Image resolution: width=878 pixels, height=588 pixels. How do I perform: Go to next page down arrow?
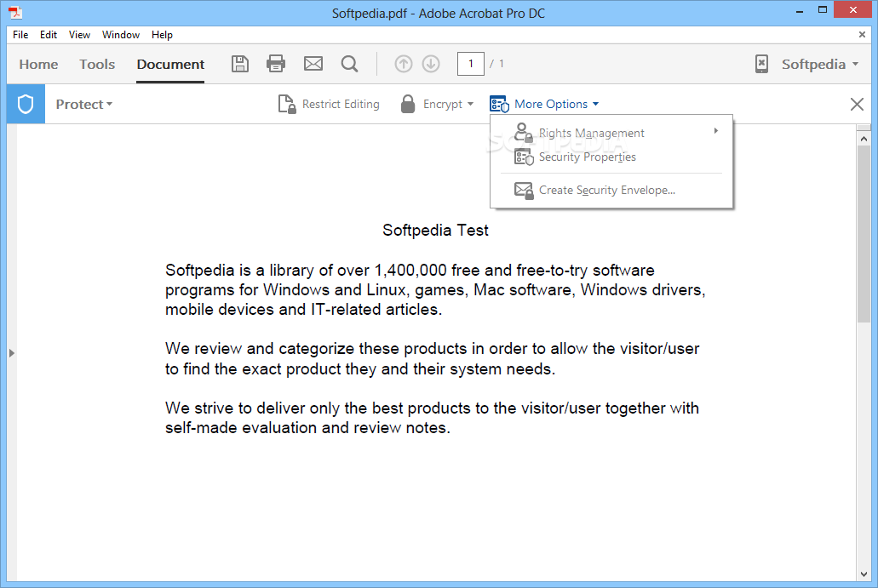(431, 64)
